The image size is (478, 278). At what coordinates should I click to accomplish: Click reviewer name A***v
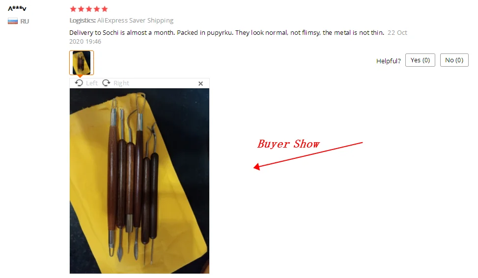(17, 8)
